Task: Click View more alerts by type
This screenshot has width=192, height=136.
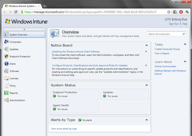Action: click(64, 129)
